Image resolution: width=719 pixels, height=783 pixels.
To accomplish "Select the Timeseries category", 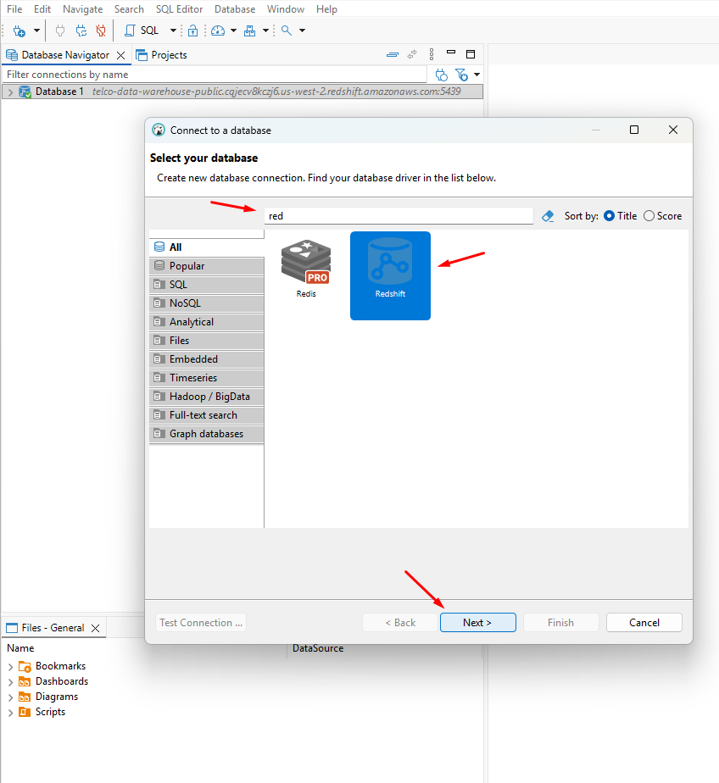I will [206, 378].
